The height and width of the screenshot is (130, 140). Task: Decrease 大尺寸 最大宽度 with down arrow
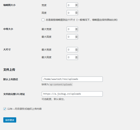(76, 50)
